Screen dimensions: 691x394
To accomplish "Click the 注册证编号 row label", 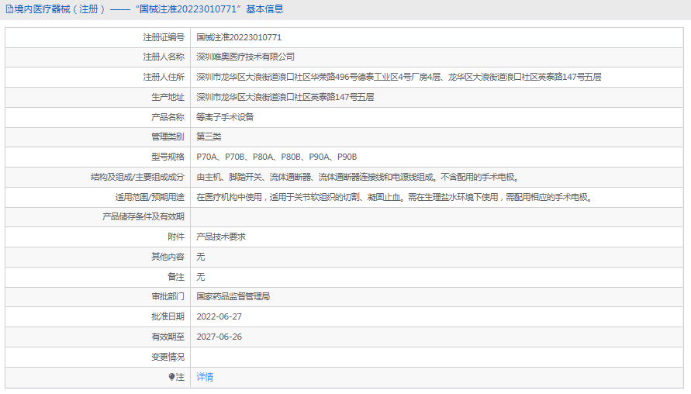I will (x=164, y=37).
